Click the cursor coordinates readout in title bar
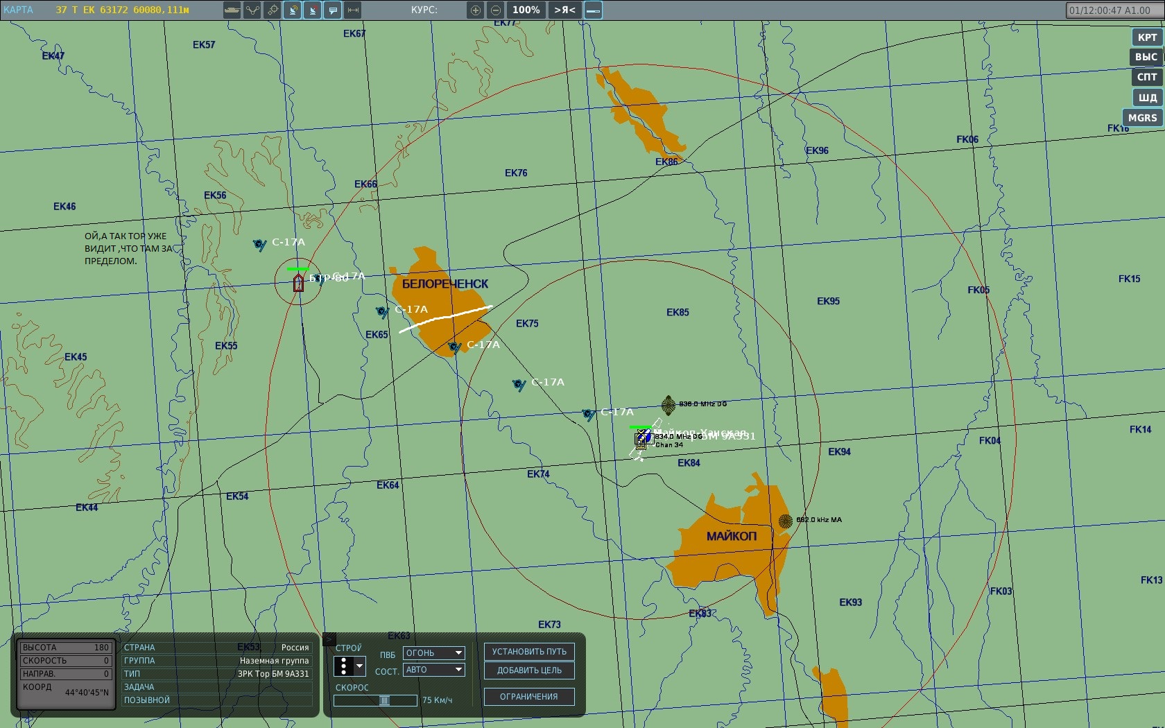Image resolution: width=1165 pixels, height=728 pixels. point(122,10)
